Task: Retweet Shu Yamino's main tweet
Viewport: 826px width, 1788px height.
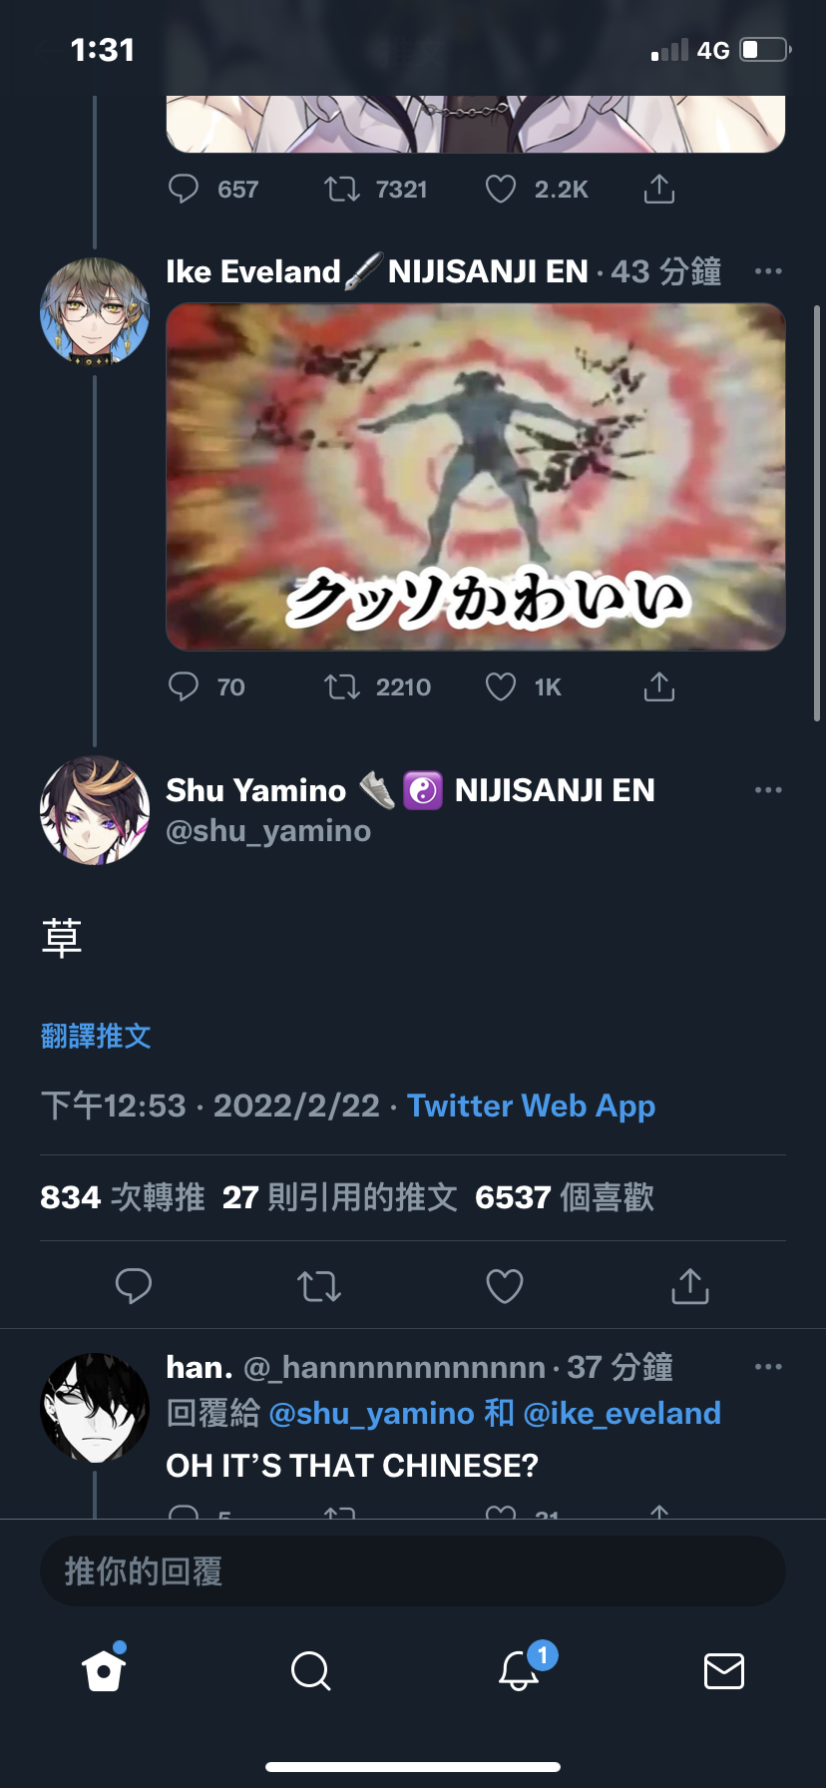Action: (x=319, y=1286)
